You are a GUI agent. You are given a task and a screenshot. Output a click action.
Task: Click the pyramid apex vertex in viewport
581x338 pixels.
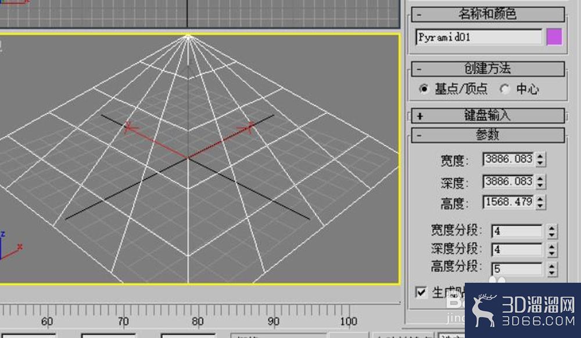click(188, 36)
